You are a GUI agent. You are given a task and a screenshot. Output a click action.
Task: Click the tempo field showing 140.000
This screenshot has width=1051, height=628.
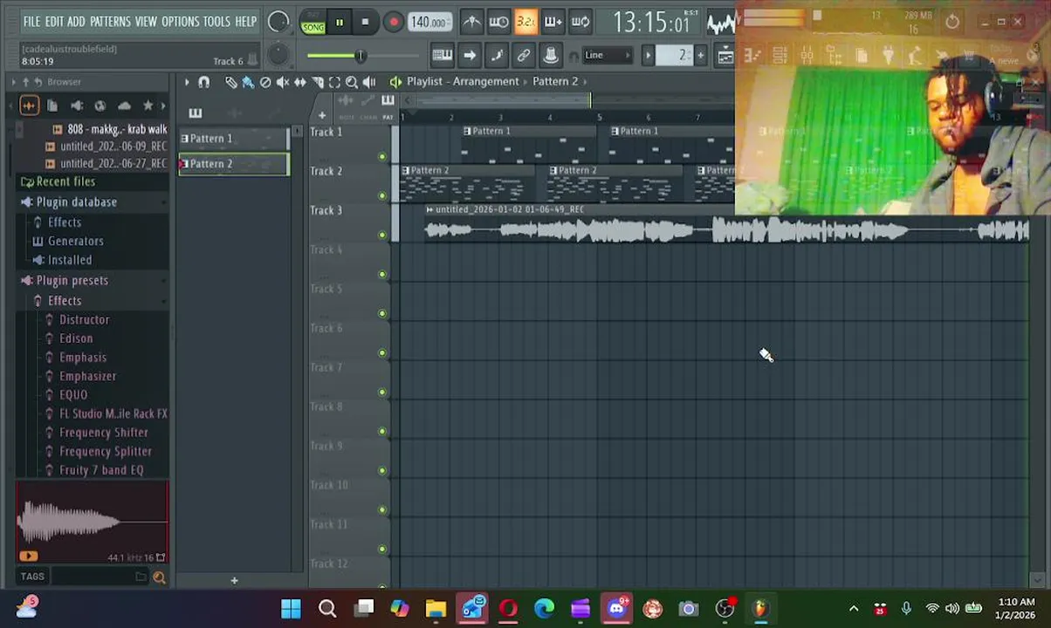[429, 23]
